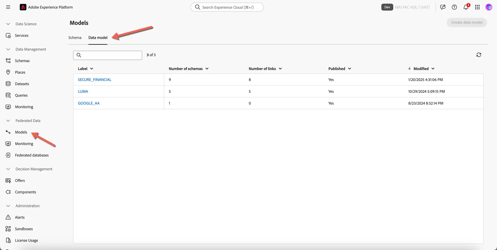497x250 pixels.
Task: Click the Places pin icon
Action: [8, 72]
